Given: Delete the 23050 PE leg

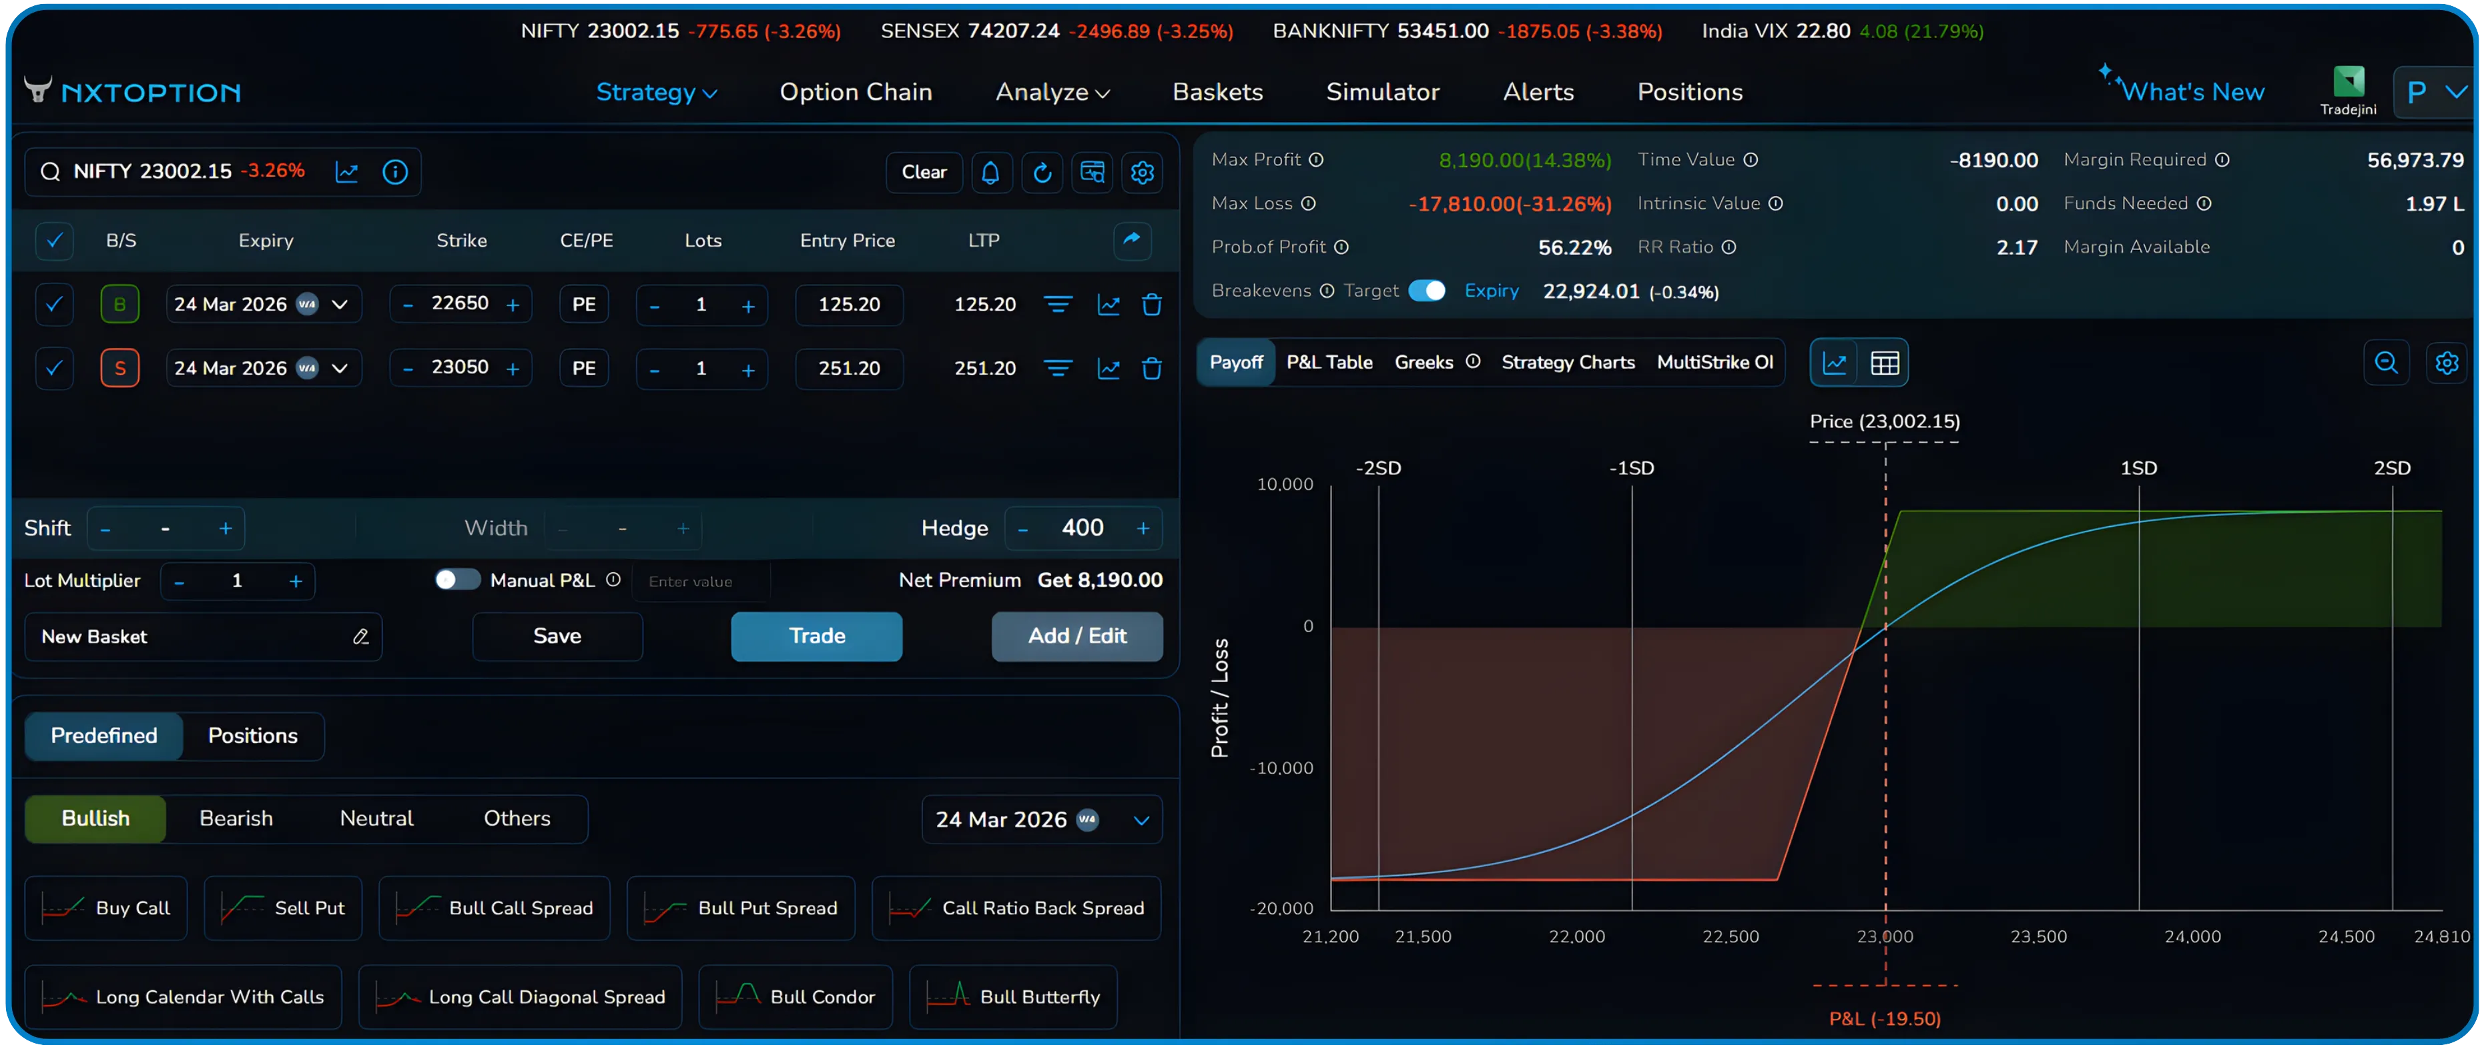Looking at the screenshot, I should [1153, 368].
